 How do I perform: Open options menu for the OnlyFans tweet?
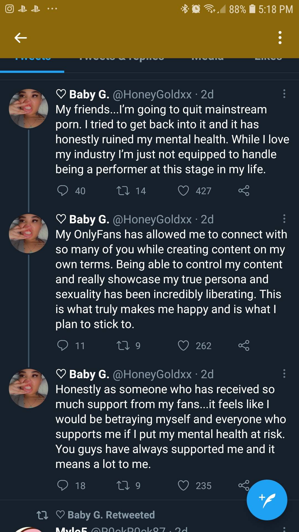(x=284, y=219)
